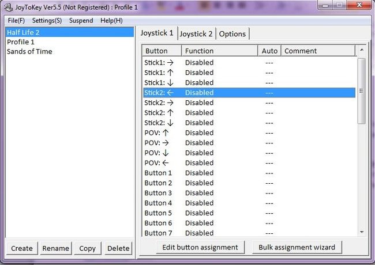Click the Delete profile button

pos(118,248)
